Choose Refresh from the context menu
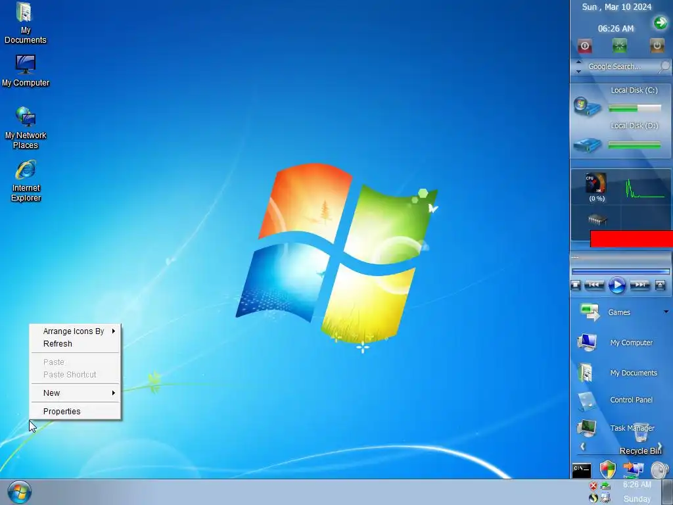This screenshot has width=673, height=505. [x=75, y=343]
